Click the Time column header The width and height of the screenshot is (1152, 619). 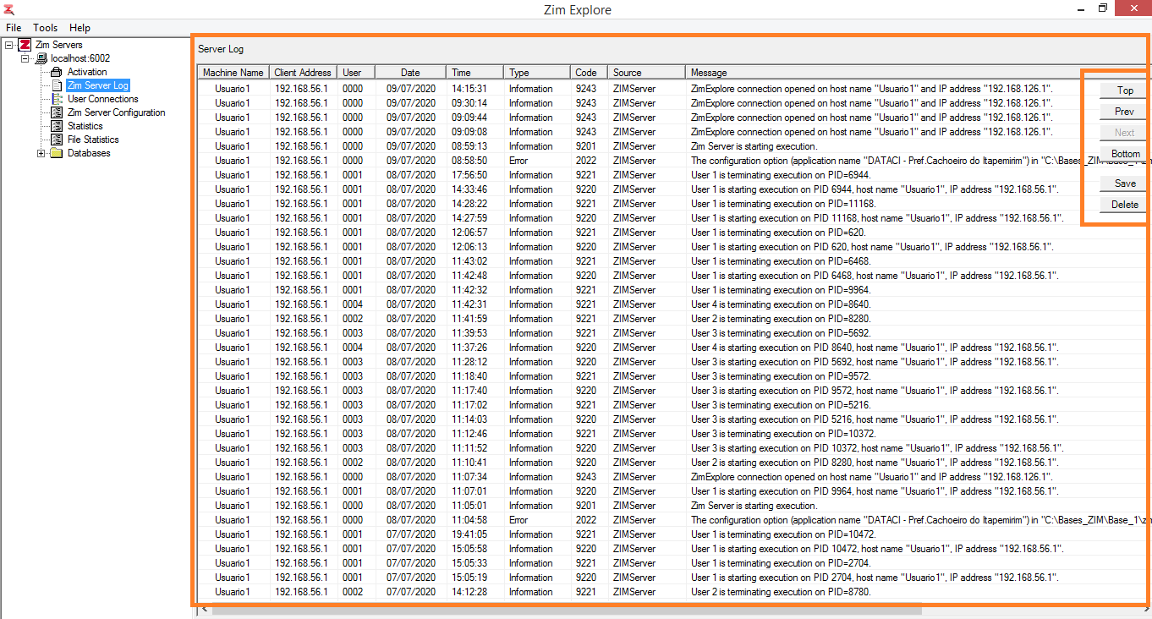475,73
